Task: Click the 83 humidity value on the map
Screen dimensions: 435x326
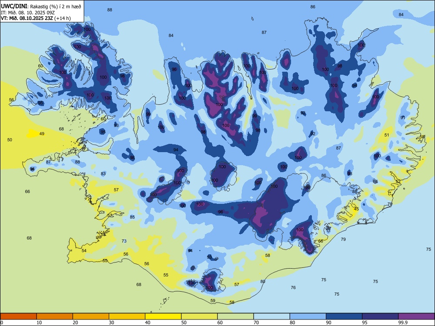Action: click(x=103, y=173)
